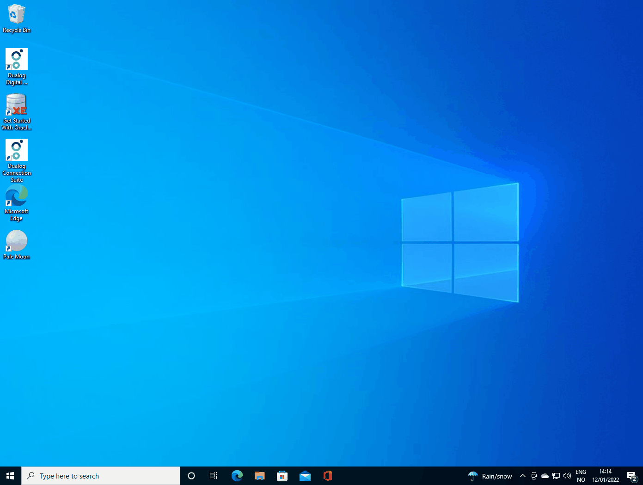Switch the ENG NO input language

[x=581, y=476]
